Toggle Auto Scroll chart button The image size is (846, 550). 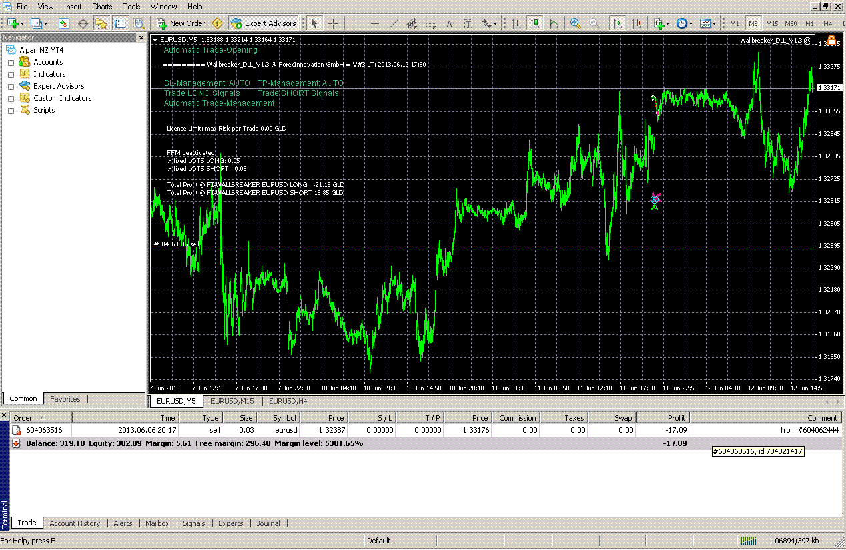point(618,23)
